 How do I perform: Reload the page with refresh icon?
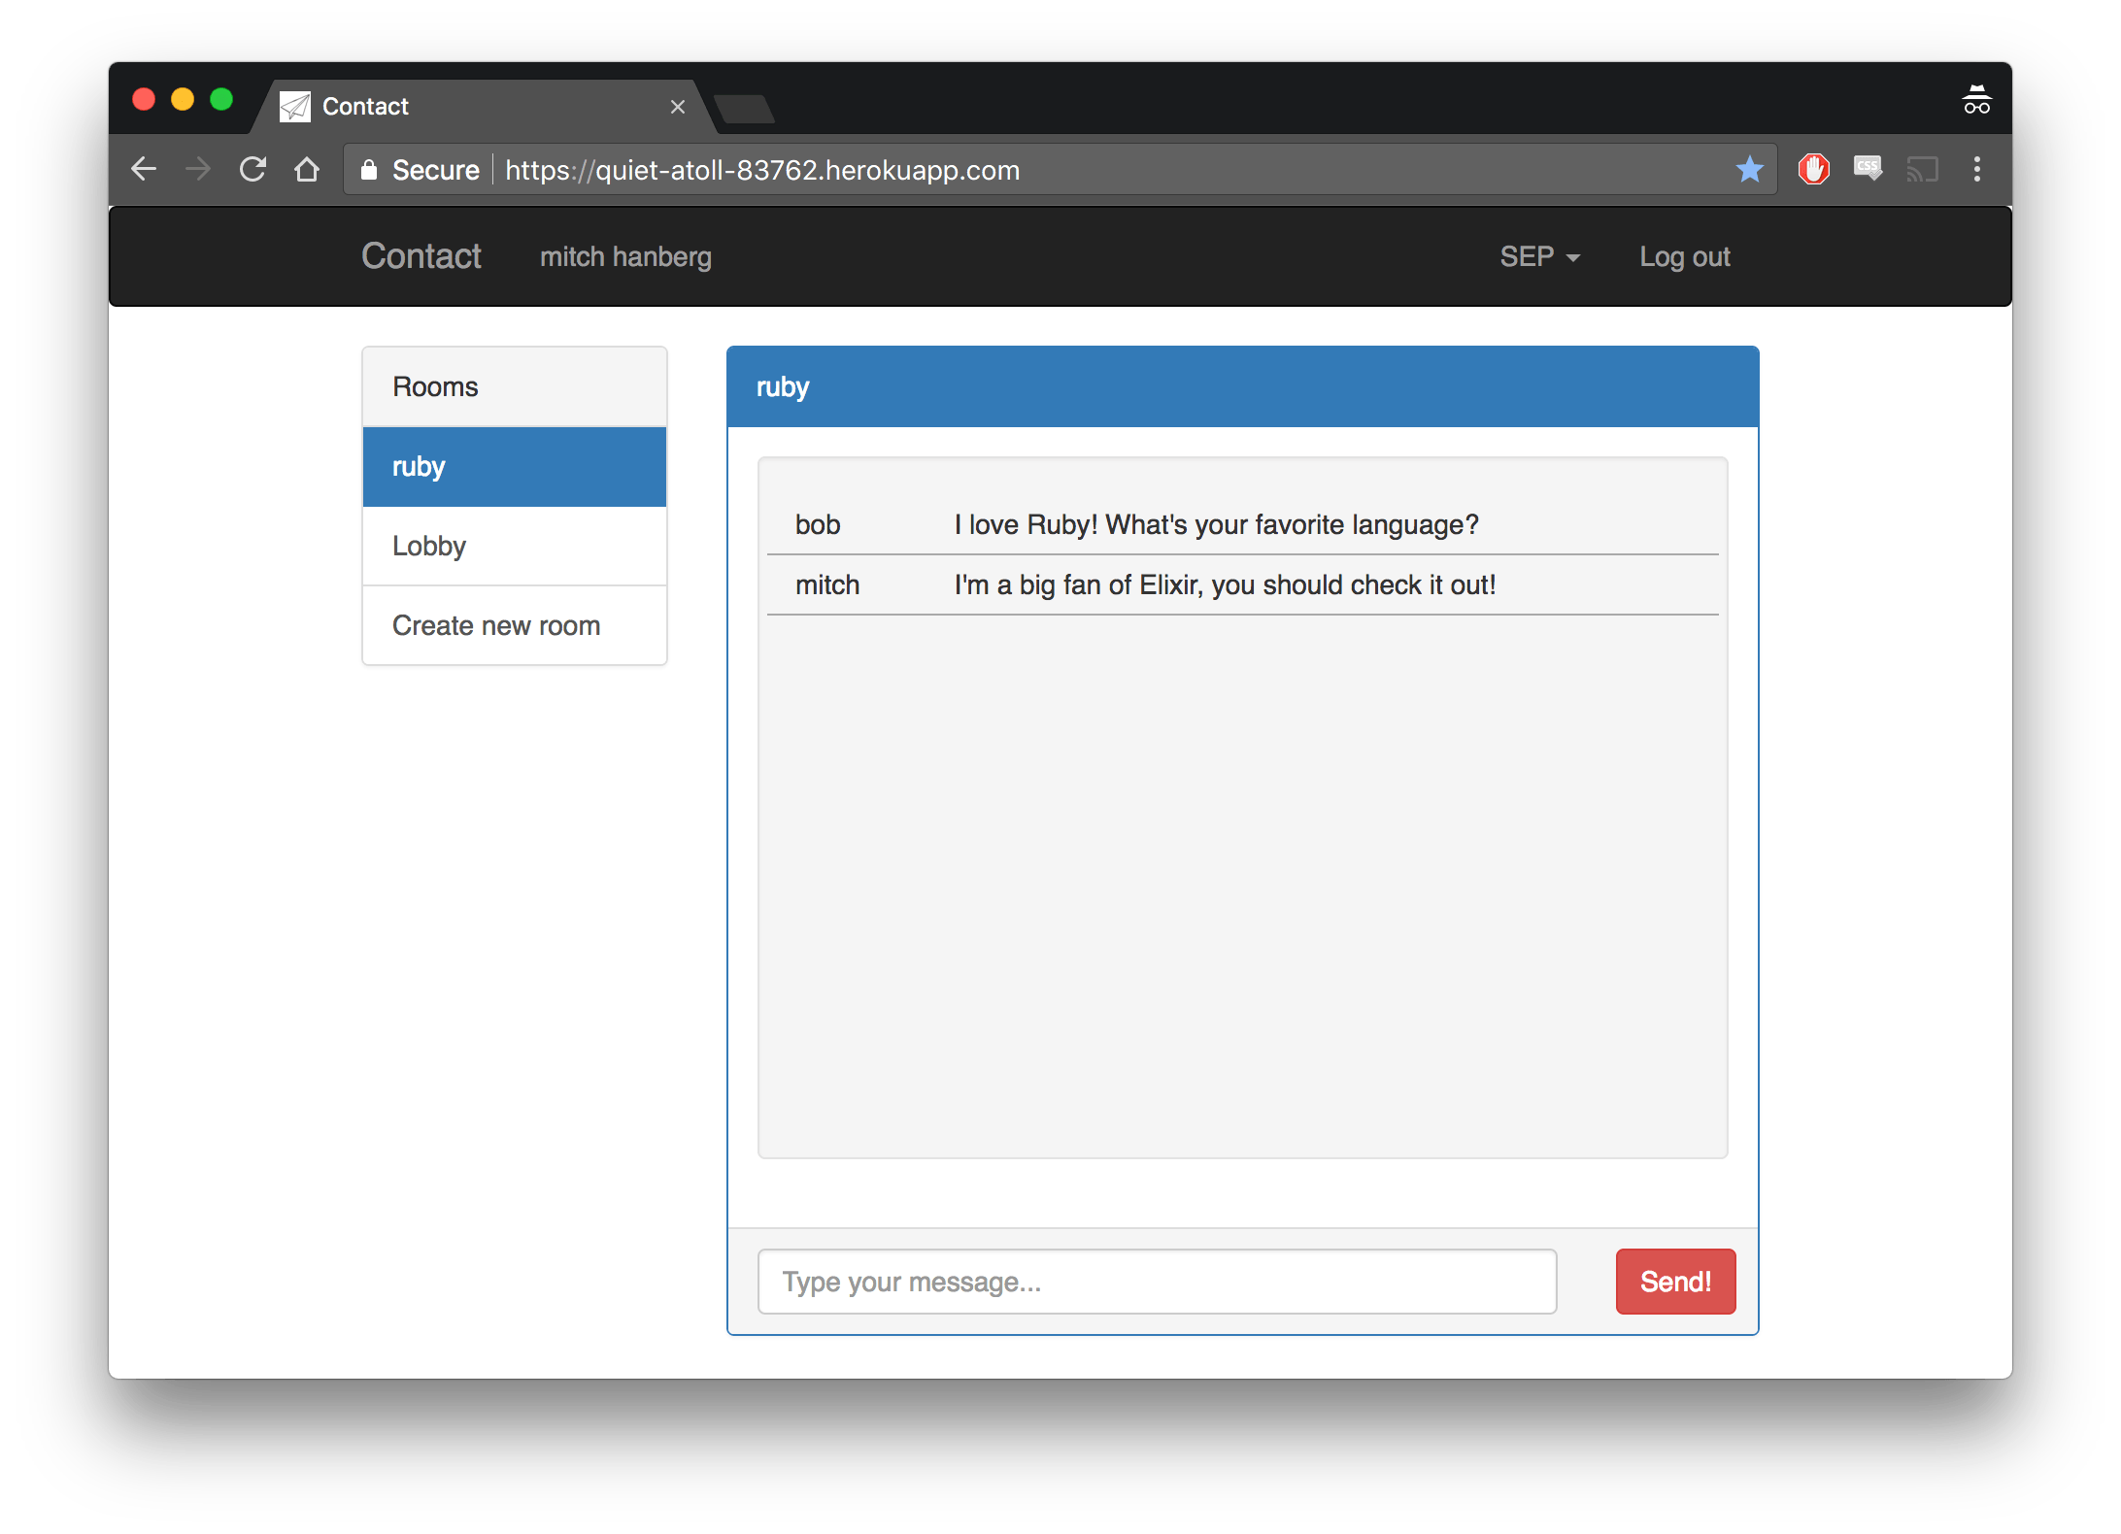(252, 169)
